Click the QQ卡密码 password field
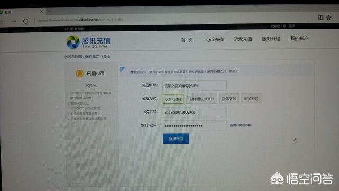This screenshot has height=191, width=339. [x=194, y=126]
